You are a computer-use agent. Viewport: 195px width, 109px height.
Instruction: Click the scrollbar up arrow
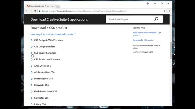coord(171,15)
